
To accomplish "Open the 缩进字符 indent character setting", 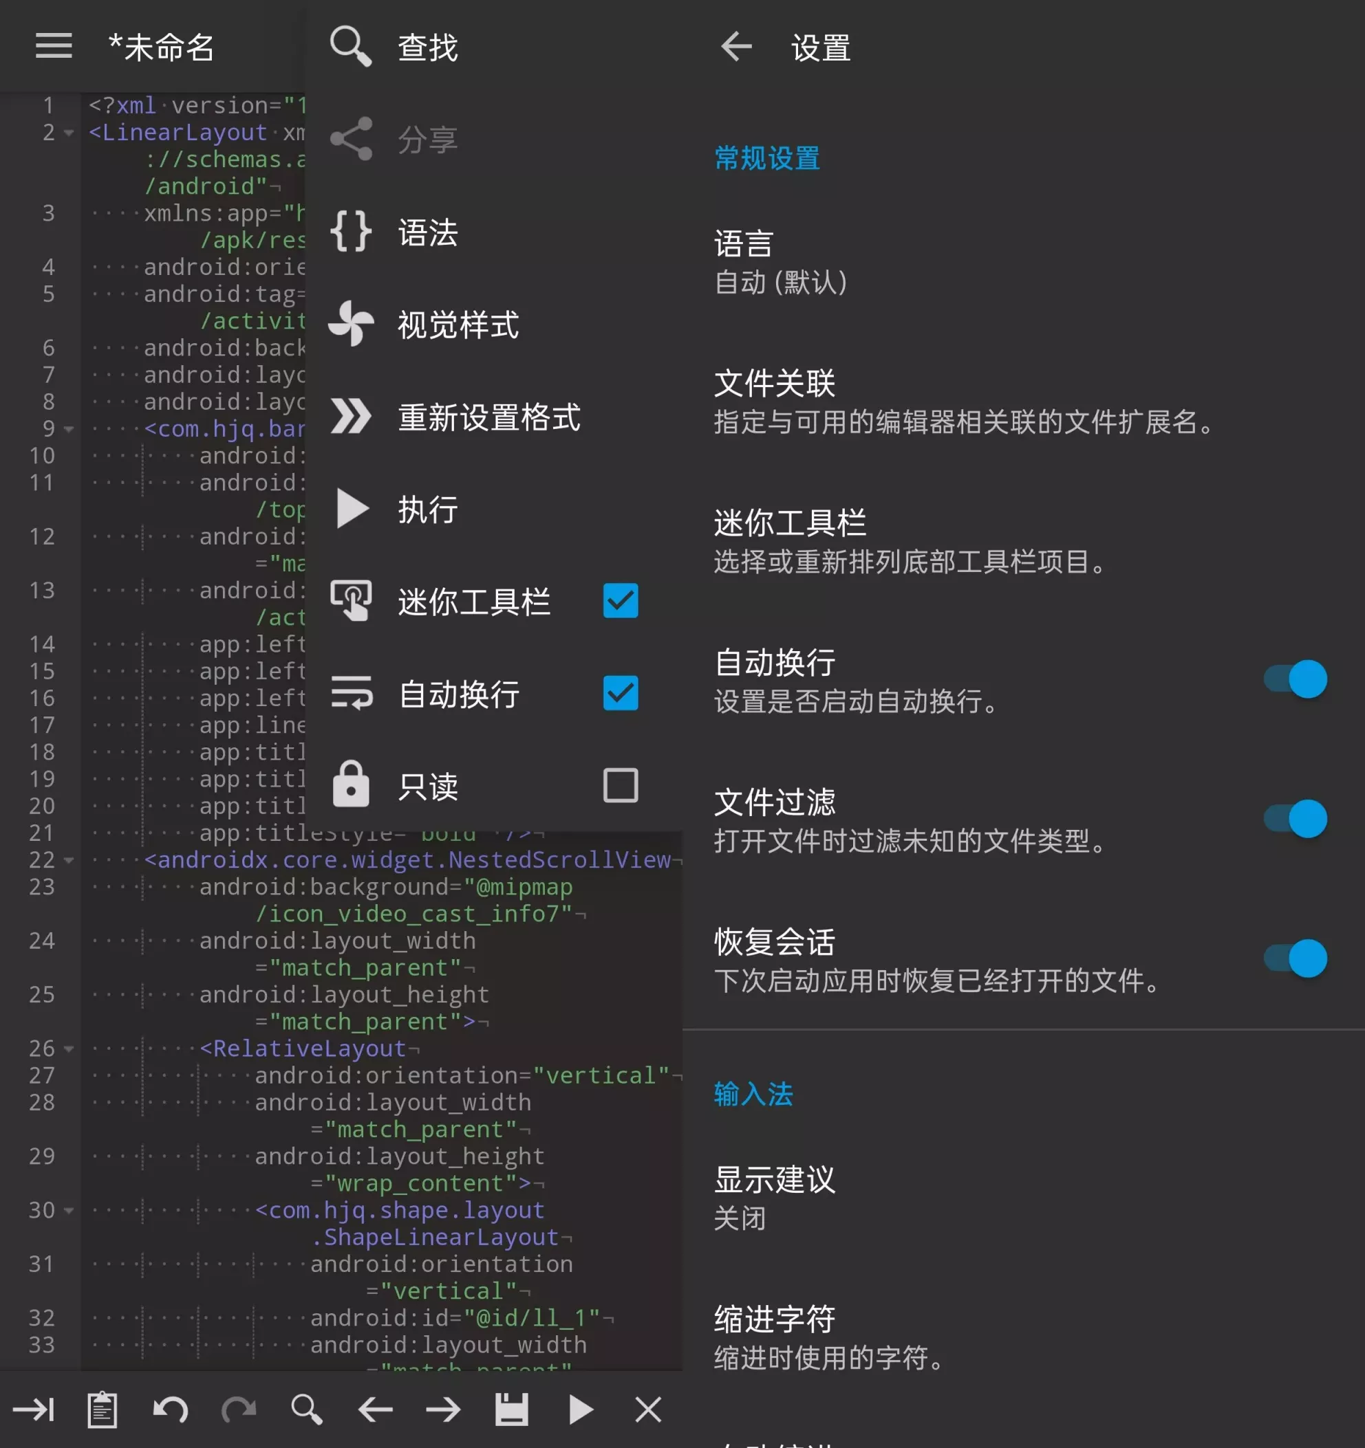I will tap(1023, 1337).
